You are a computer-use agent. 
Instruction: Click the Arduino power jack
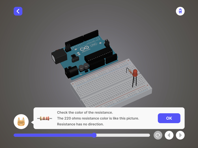point(71,72)
